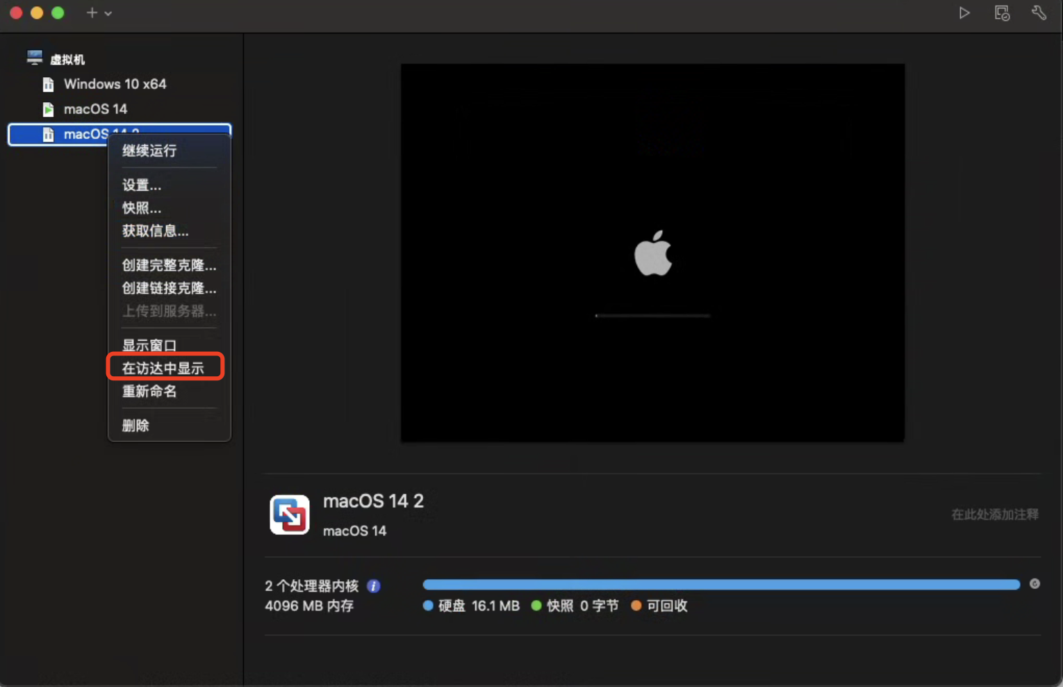The width and height of the screenshot is (1063, 687).
Task: Choose 获取信息... in the context menu
Action: coord(156,231)
